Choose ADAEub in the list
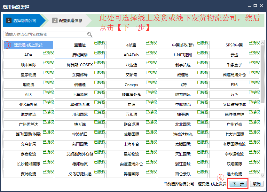The height and width of the screenshot is (192, 267). tap(131, 55)
